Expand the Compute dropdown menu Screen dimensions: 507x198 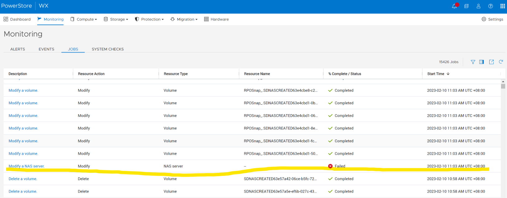[83, 19]
